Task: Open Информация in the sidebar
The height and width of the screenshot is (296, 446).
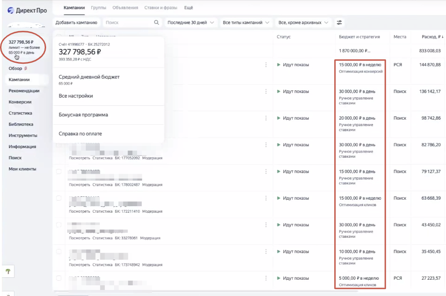Action: [x=22, y=147]
